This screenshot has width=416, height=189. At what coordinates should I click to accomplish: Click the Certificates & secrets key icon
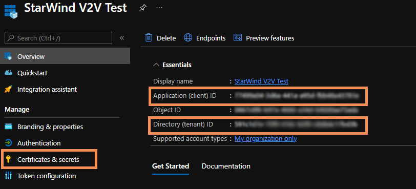8,159
